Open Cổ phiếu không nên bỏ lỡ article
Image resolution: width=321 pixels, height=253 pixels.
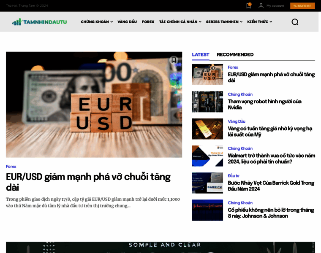click(271, 213)
